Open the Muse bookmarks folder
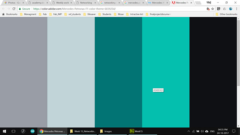240x135 pixels. (119, 14)
